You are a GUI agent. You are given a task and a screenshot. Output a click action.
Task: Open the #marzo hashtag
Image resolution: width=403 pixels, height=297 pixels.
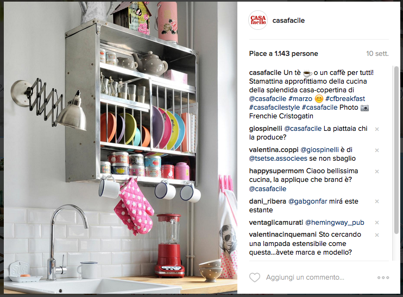coord(300,99)
